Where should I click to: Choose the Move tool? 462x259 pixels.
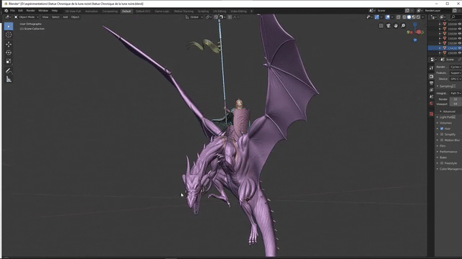tap(9, 45)
